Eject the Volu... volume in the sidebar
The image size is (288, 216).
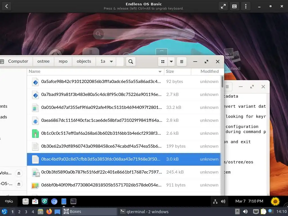click(19, 173)
